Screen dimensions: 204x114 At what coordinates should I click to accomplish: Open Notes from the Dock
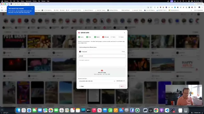(x=78, y=110)
